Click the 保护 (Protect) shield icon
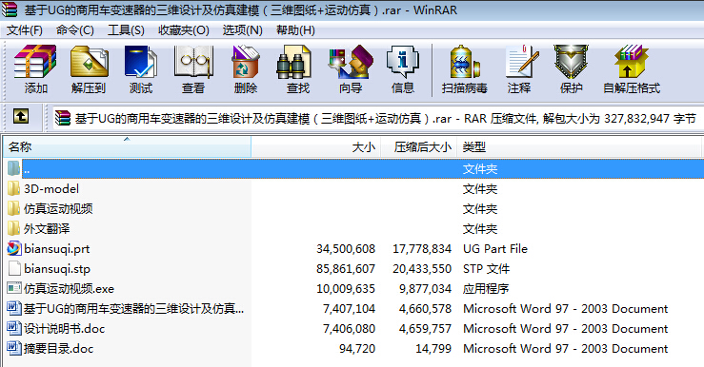Viewport: 704px width, 367px height. (571, 63)
